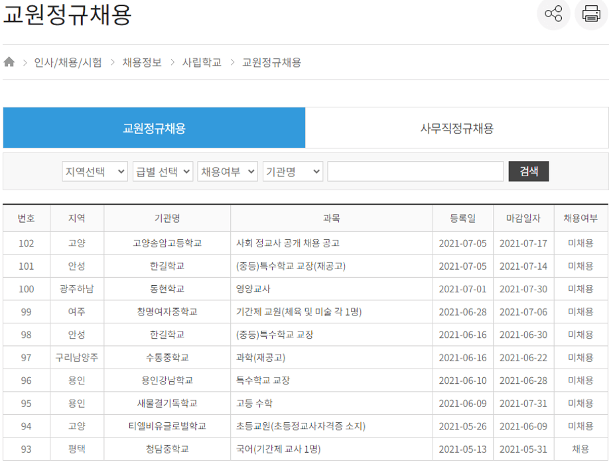This screenshot has width=611, height=462.
Task: Click the 교원정규채용 page title
Action: point(68,15)
